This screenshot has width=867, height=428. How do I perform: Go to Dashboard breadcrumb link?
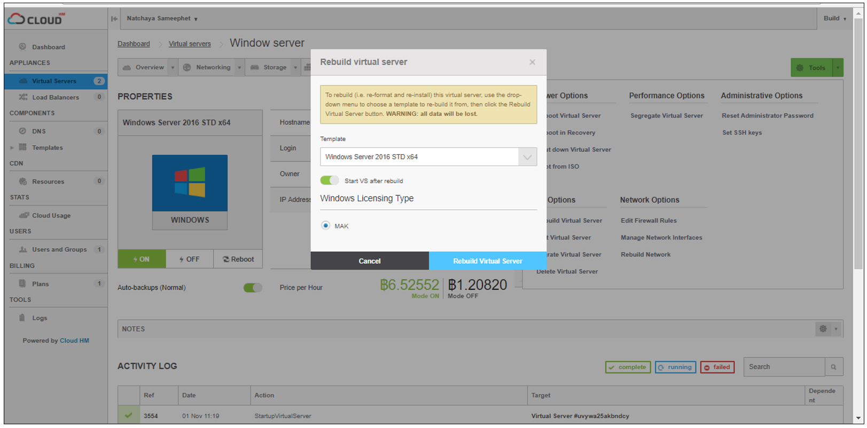point(134,44)
